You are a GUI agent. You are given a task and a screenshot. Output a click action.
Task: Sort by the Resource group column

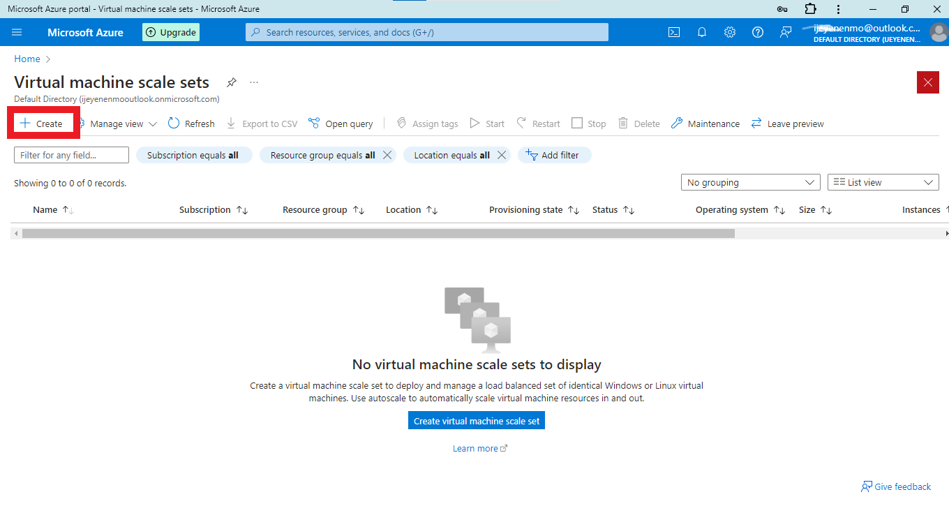click(324, 209)
